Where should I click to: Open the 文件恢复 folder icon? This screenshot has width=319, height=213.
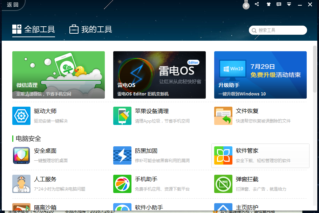click(x=223, y=116)
